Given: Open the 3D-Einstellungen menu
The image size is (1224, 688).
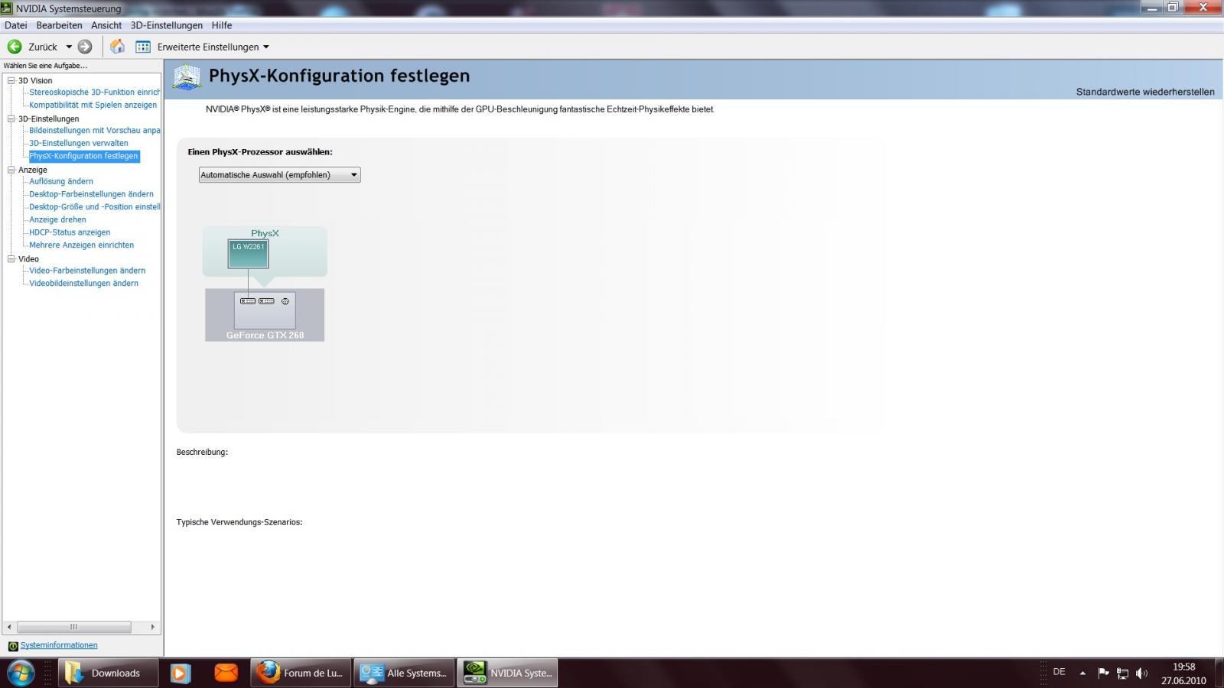Looking at the screenshot, I should 167,25.
